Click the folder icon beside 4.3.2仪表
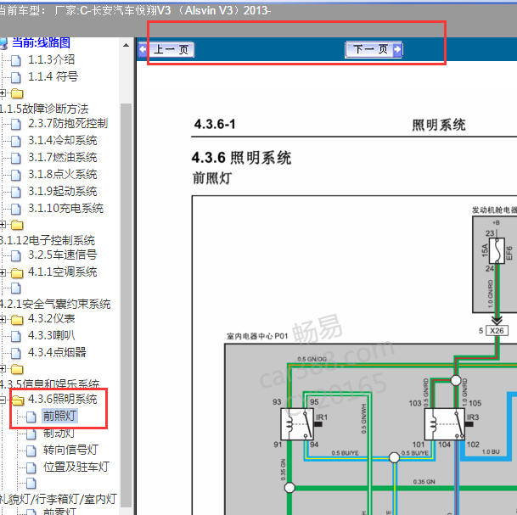The height and width of the screenshot is (515, 517). point(17,320)
